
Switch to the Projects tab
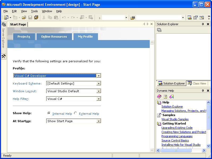[x=24, y=37]
